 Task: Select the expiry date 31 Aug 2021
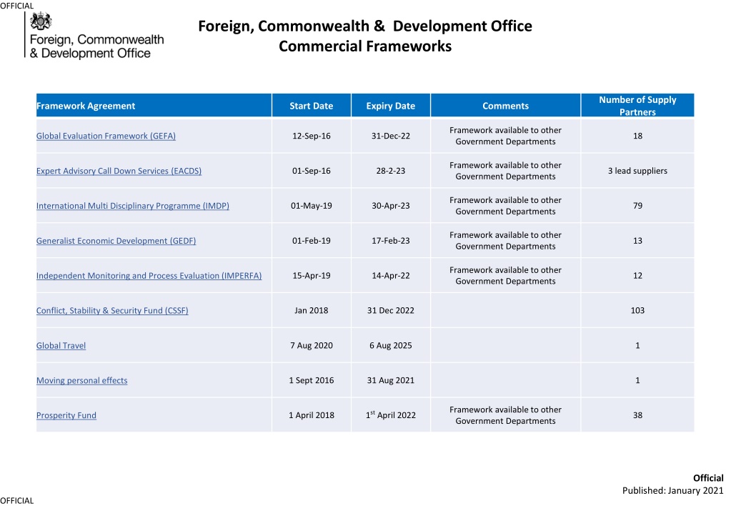pos(391,380)
